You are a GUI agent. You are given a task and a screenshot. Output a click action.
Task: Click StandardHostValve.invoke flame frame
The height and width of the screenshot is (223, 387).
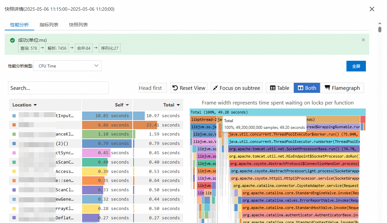300,208
